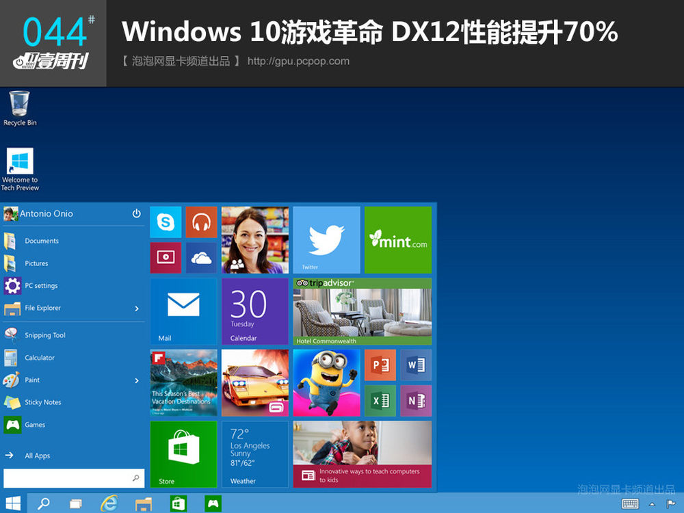The width and height of the screenshot is (684, 513).
Task: Launch the Music headphones tile
Action: (x=202, y=222)
